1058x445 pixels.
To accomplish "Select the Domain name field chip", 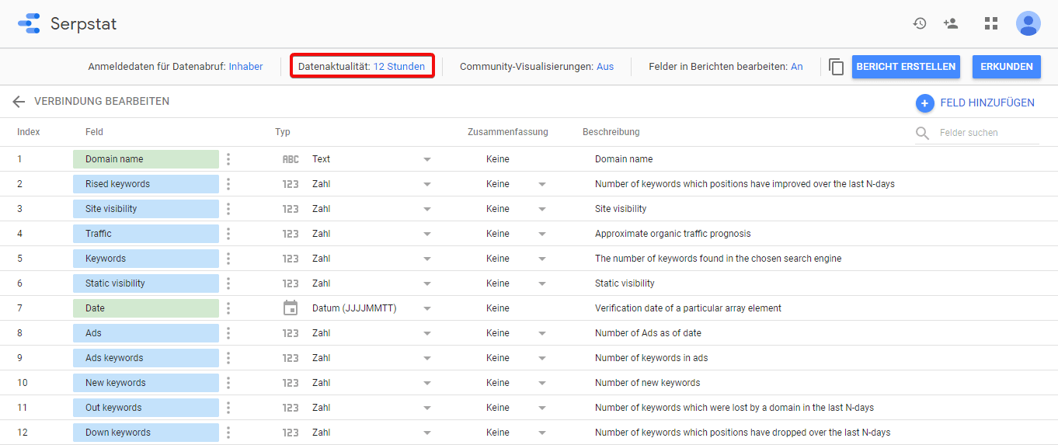I will pos(146,159).
